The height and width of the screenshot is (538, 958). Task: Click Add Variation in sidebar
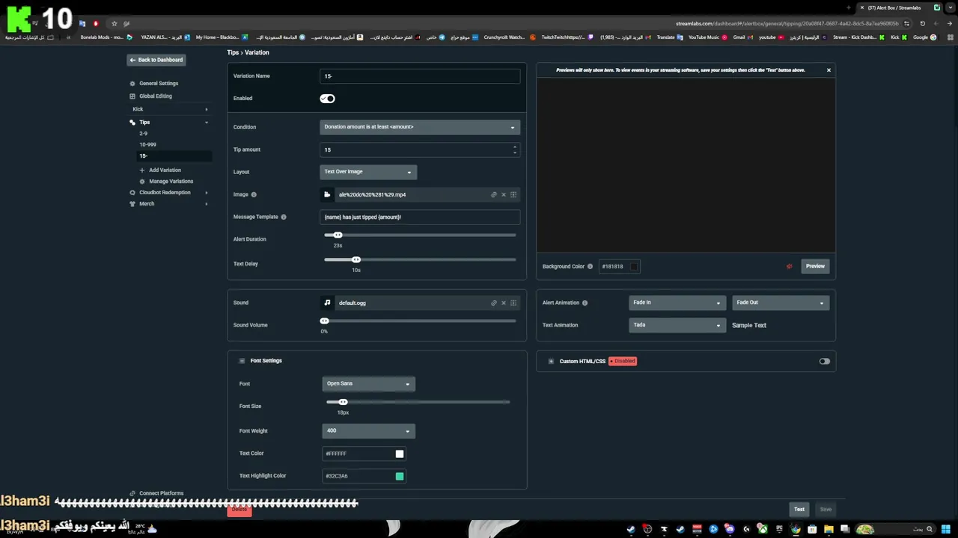click(x=165, y=170)
